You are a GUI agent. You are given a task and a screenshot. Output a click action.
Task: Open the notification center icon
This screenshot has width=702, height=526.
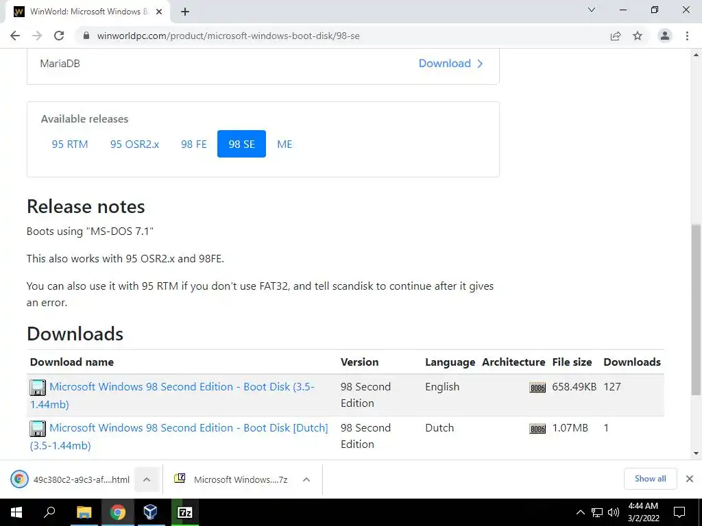click(x=679, y=512)
